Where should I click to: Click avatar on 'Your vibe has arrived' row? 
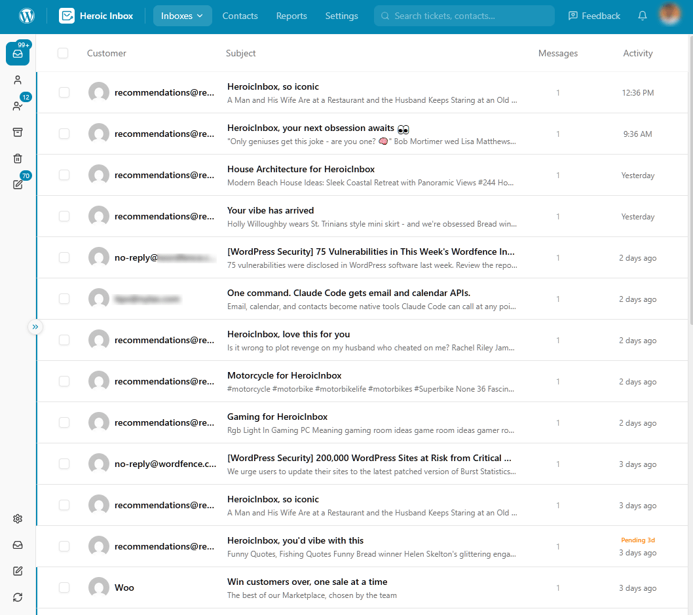point(98,217)
